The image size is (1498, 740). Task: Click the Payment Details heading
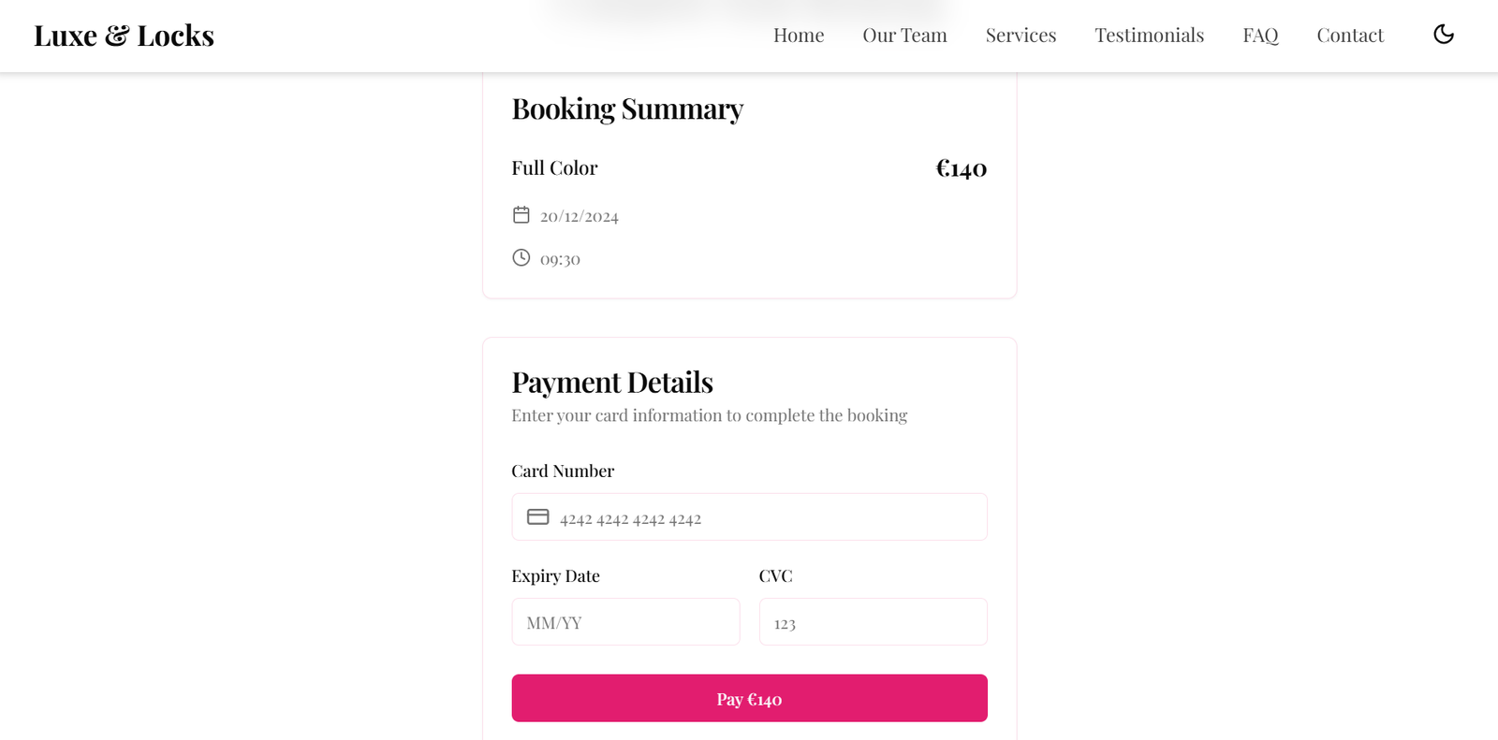(x=612, y=383)
